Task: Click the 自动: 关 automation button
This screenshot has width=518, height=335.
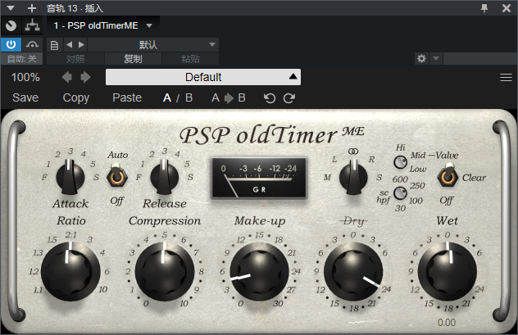Action: [x=22, y=59]
